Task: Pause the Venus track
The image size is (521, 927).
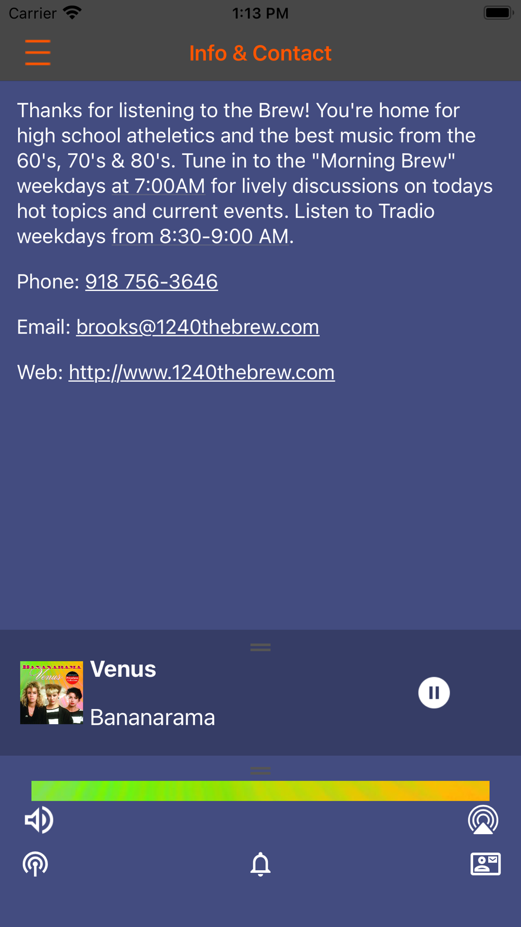Action: click(x=434, y=693)
